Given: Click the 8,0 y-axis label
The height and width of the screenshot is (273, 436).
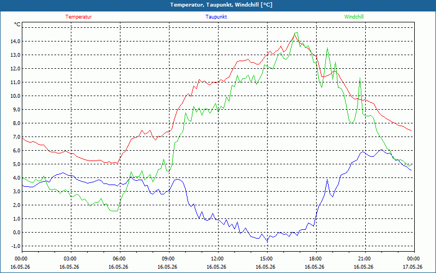Looking at the screenshot, I should click(x=16, y=123).
